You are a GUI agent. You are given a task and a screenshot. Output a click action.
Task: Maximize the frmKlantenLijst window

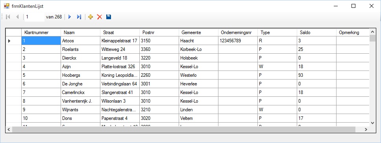353,6
